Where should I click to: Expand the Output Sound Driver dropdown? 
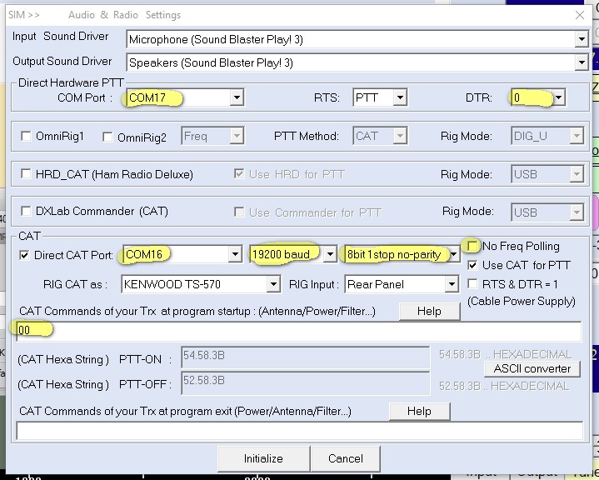click(581, 62)
